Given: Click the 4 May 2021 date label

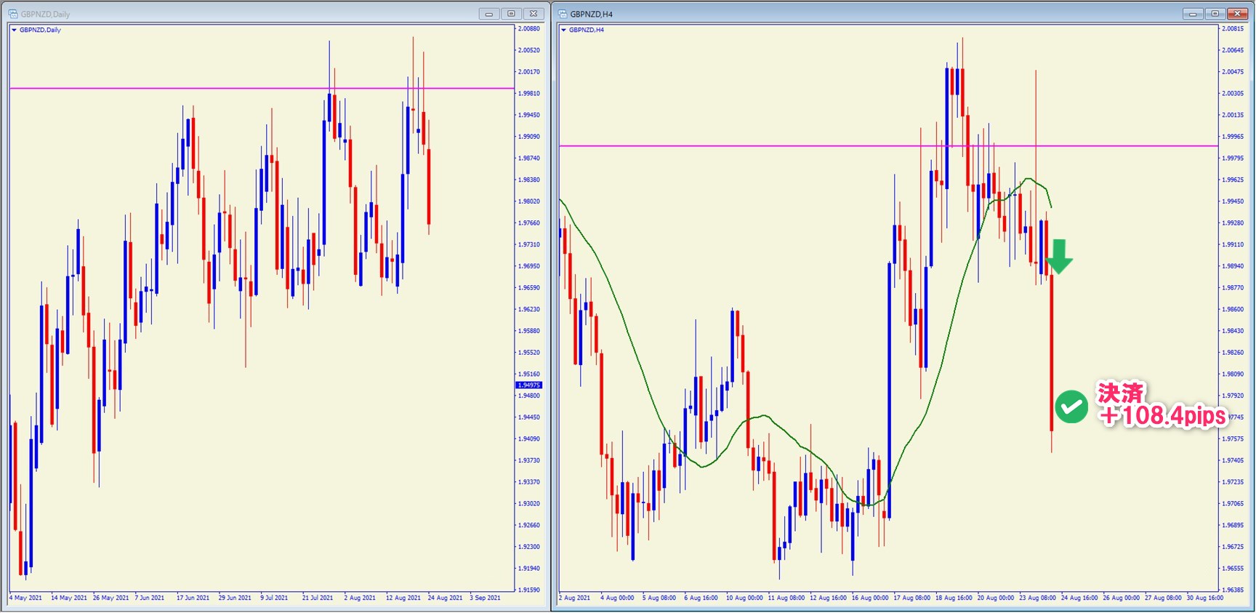Looking at the screenshot, I should pos(25,598).
